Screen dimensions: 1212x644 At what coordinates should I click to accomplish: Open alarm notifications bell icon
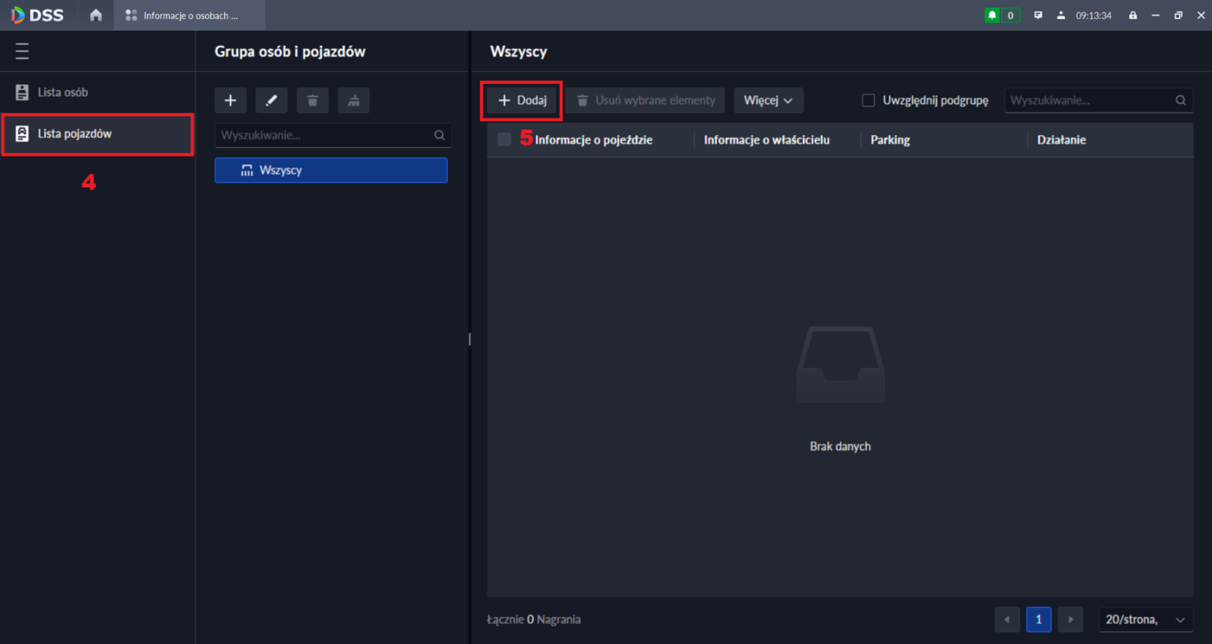tap(992, 15)
